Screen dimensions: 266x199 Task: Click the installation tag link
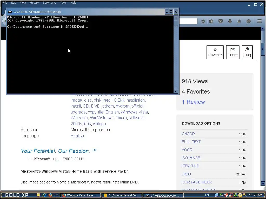[135, 100]
